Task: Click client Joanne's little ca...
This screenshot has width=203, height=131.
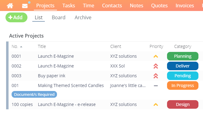Action: pyautogui.click(x=128, y=86)
